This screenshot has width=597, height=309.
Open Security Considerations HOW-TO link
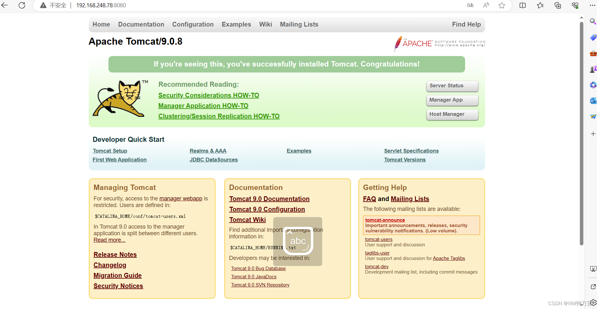pyautogui.click(x=209, y=95)
